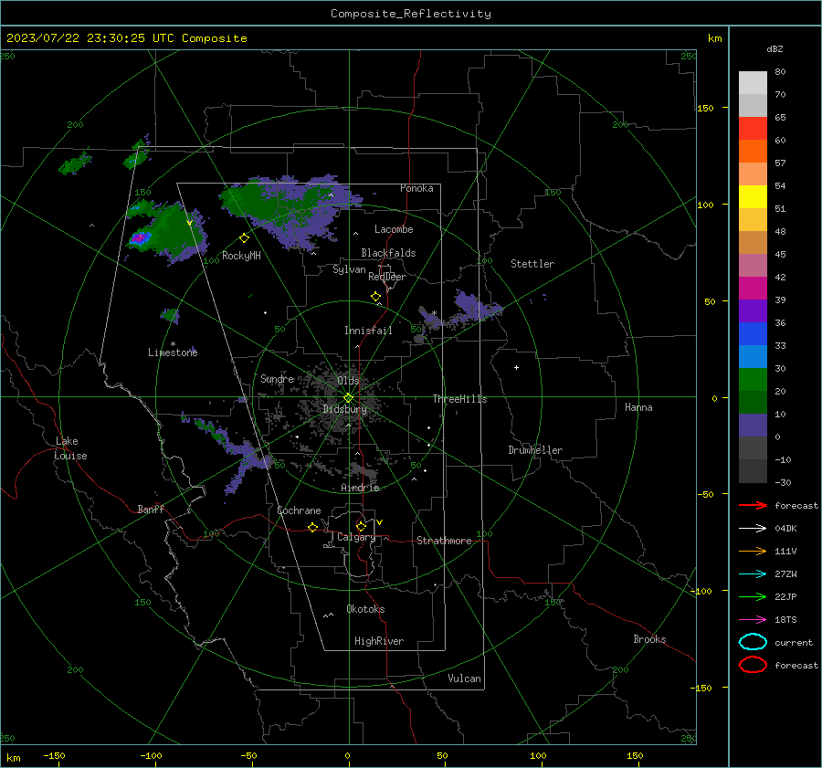
Task: Select the Blackfalds label
Action: click(x=388, y=253)
